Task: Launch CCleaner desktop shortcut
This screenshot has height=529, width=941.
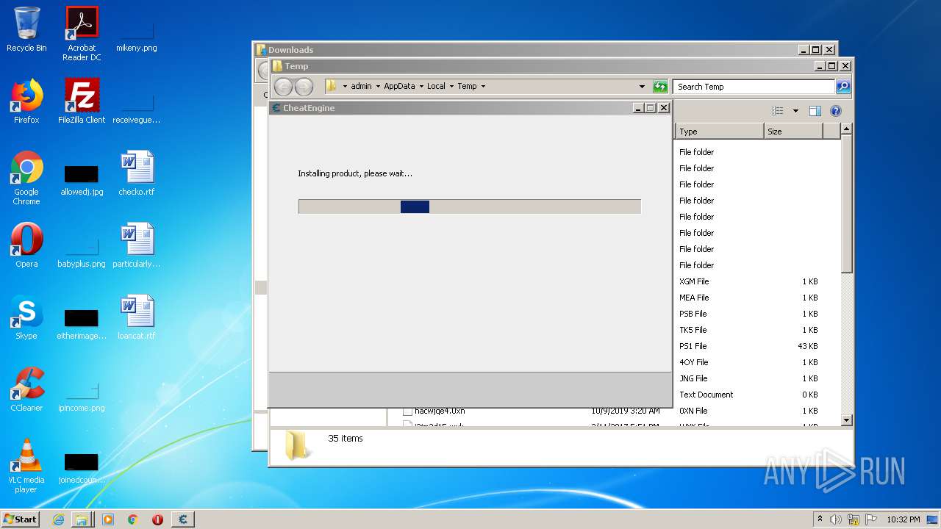Action: tap(26, 389)
